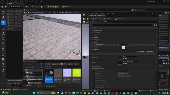This screenshot has height=95, width=170.
Task: Open the Details panel grid view options icon
Action: click(x=154, y=25)
